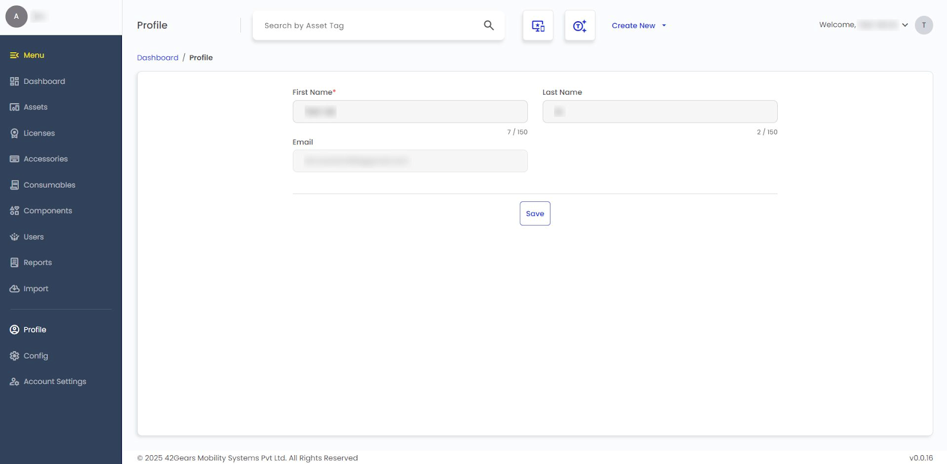Viewport: 947px width, 464px height.
Task: Open the Licenses section
Action: (x=39, y=133)
